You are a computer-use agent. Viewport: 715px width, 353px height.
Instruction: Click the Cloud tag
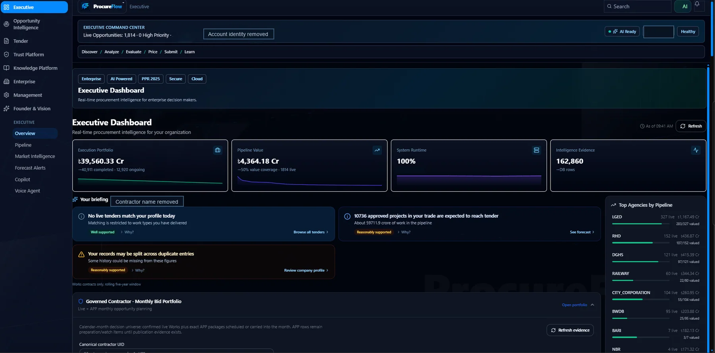[x=197, y=79]
